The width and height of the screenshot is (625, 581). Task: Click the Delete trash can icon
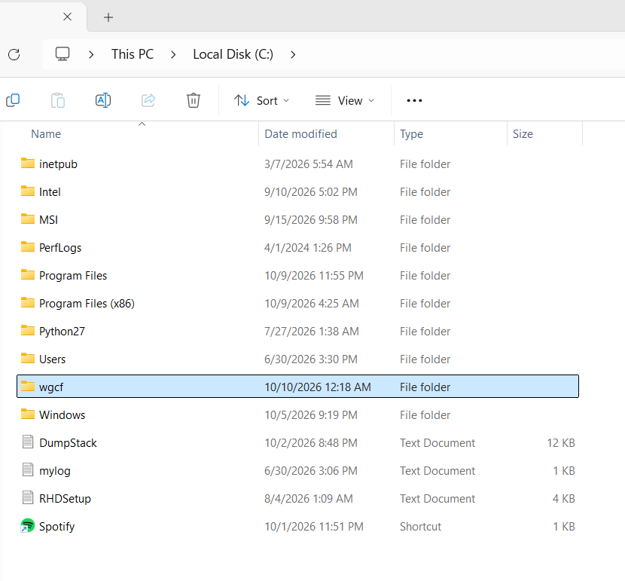[x=194, y=100]
